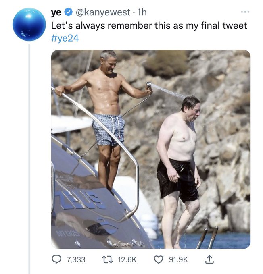Click the reply speech bubble icon
Image resolution: width=263 pixels, height=274 pixels.
57,260
